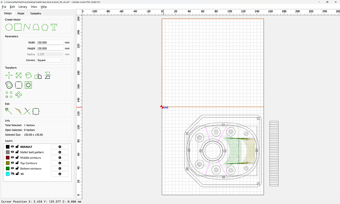Open the Circular Array tool

[x=19, y=95]
